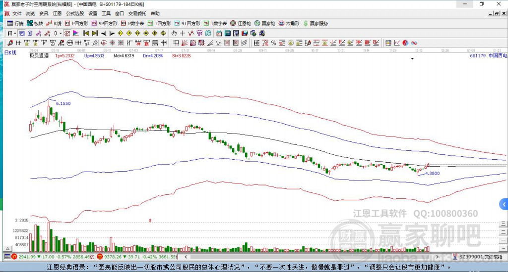Open the 帮助 menu
This screenshot has height=272, width=508.
pos(155,13)
